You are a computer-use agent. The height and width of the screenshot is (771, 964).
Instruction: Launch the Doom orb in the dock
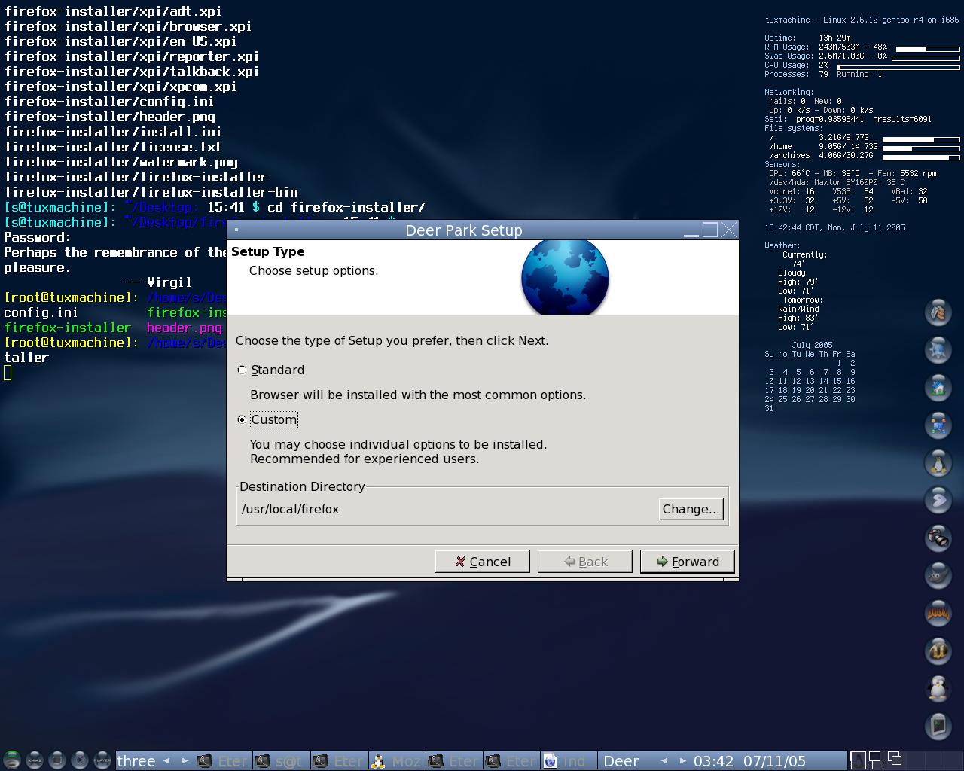[938, 613]
